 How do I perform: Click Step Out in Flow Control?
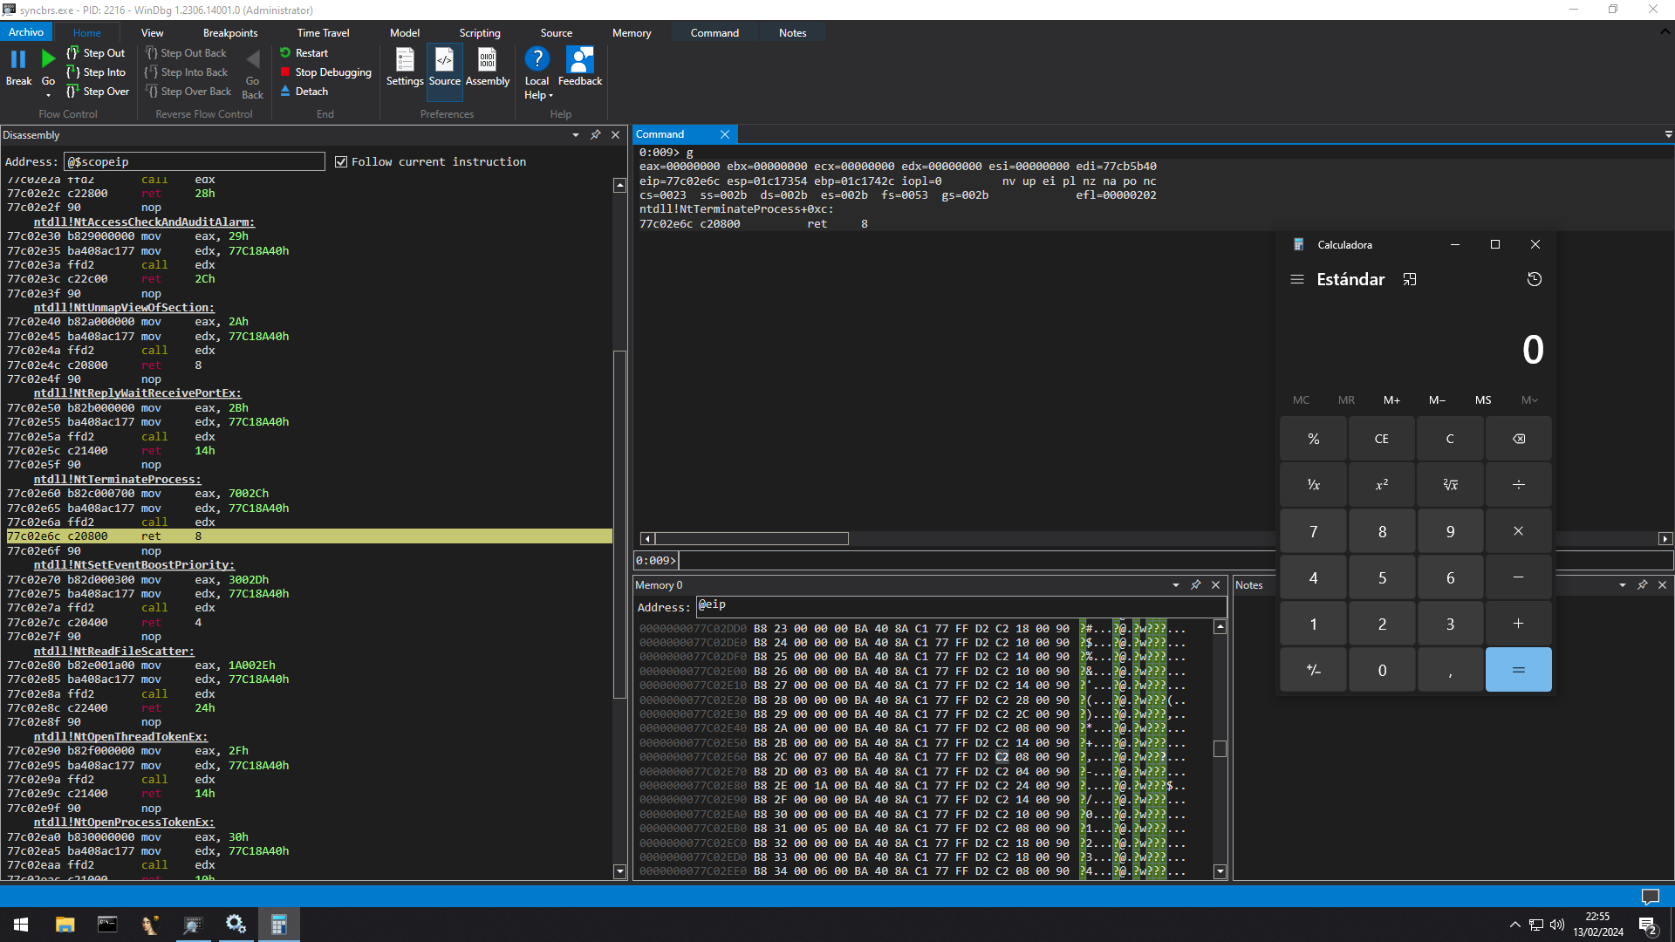95,53
